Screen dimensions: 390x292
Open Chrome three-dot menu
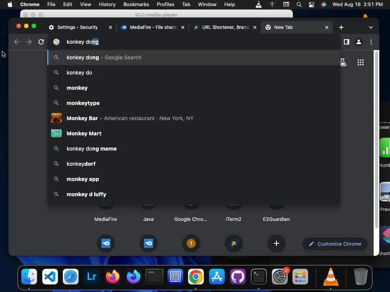point(371,42)
